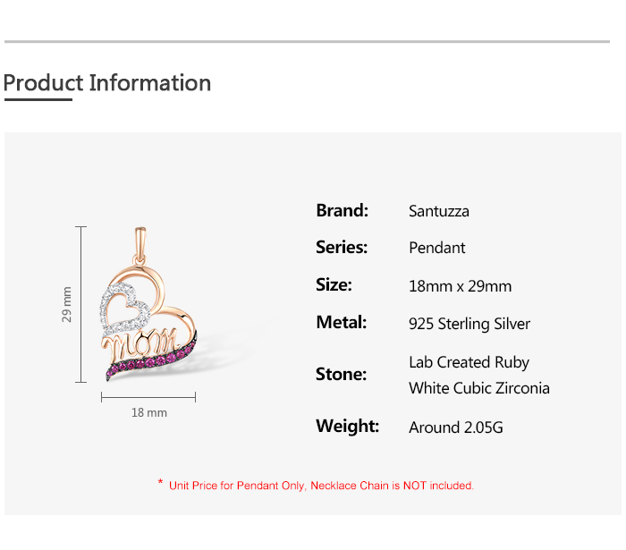This screenshot has width=626, height=550.
Task: Select the Size: label
Action: coord(334,285)
